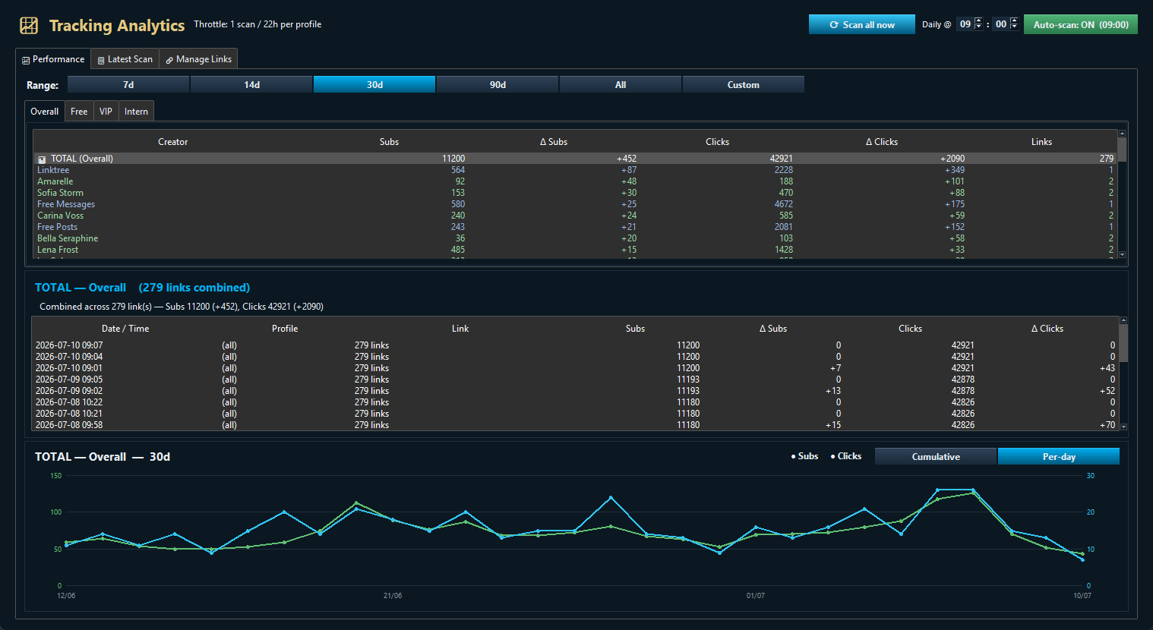The image size is (1153, 630).
Task: Click the daily scan hour field 09
Action: click(965, 24)
